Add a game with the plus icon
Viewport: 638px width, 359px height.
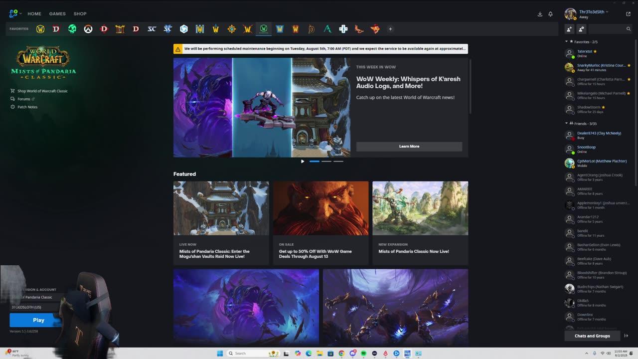[x=390, y=29]
